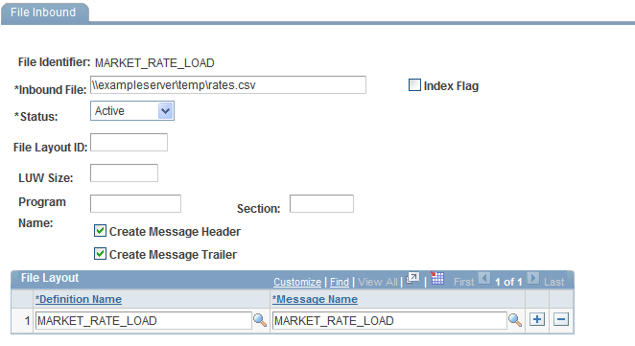
Task: Open lookup for Message Name field
Action: tap(515, 320)
